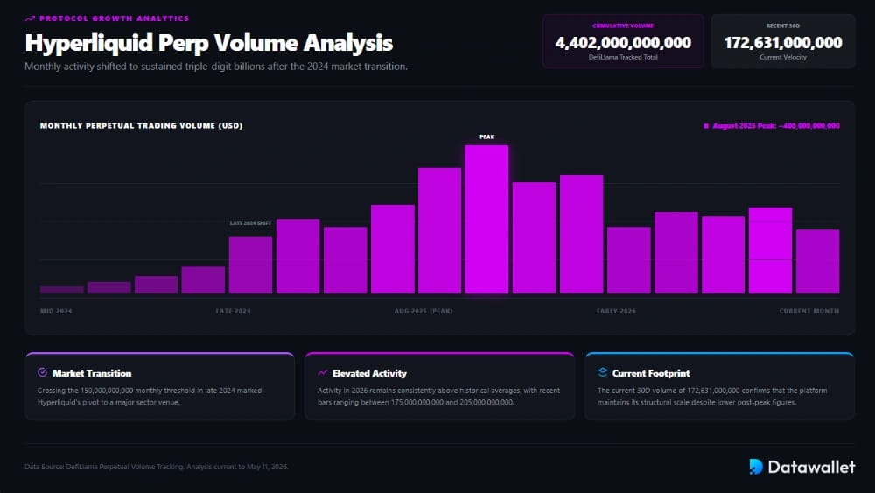This screenshot has height=493, width=875.
Task: Click the CURRENT MONTH axis label
Action: click(x=809, y=311)
